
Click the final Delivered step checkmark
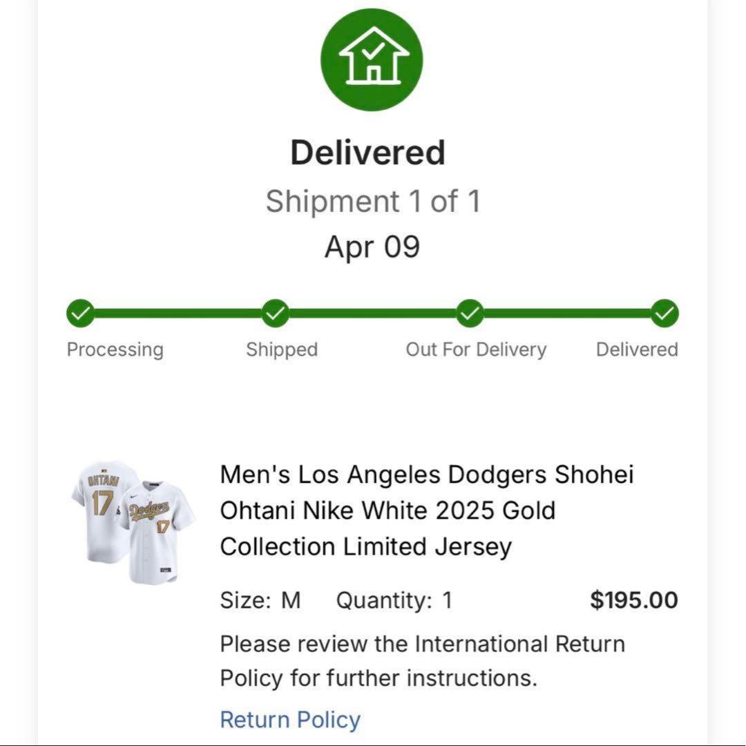coord(665,314)
